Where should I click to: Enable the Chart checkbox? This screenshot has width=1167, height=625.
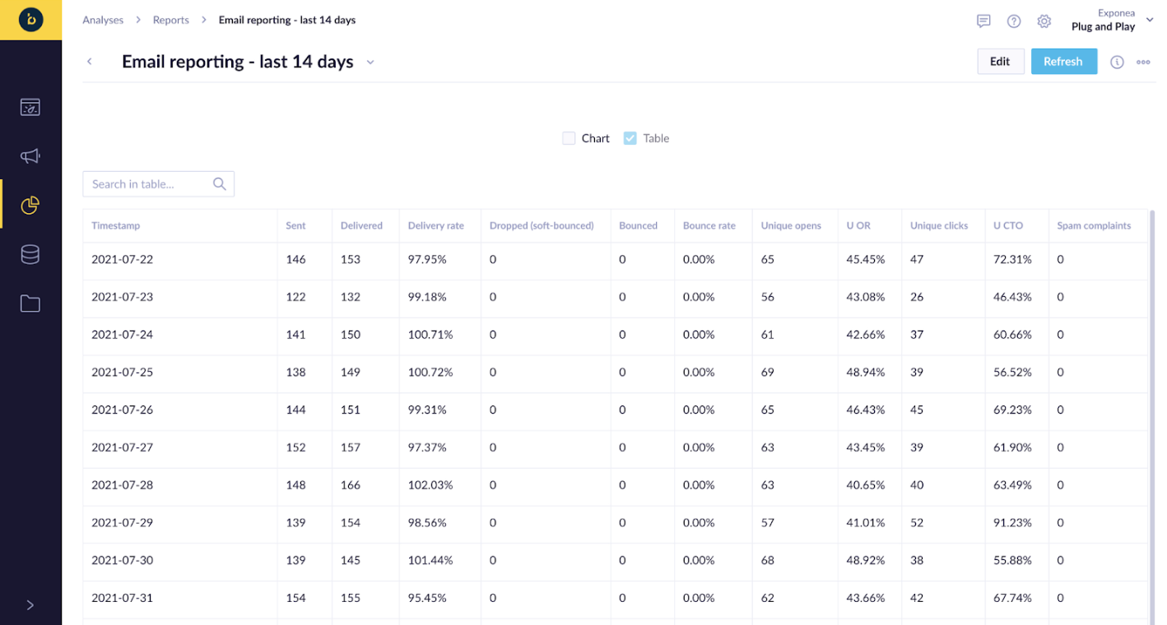point(569,138)
